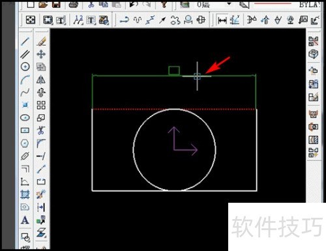326x251 pixels.
Task: Select the Polygon drawing tool
Action: (x=25, y=143)
